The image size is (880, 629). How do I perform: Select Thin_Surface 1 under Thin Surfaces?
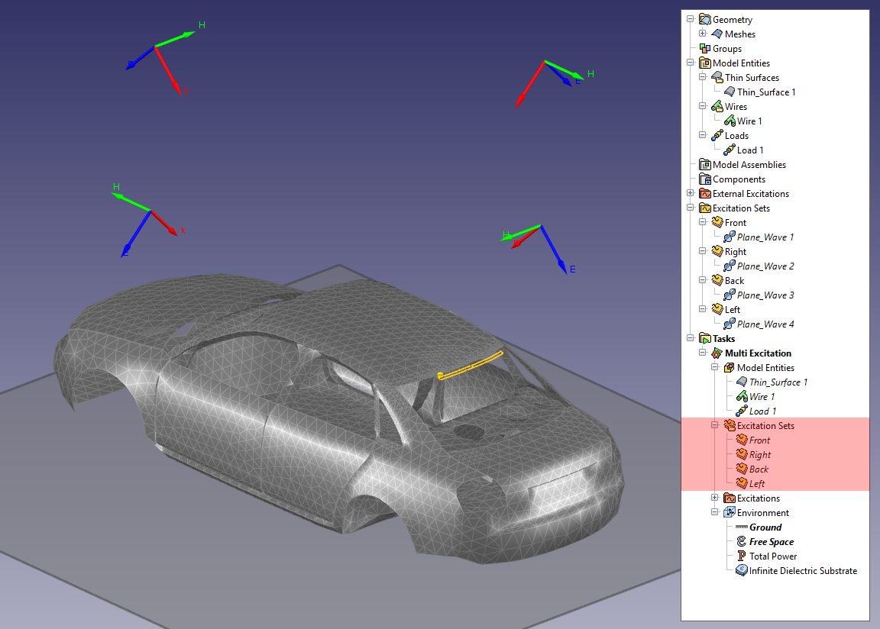[765, 92]
